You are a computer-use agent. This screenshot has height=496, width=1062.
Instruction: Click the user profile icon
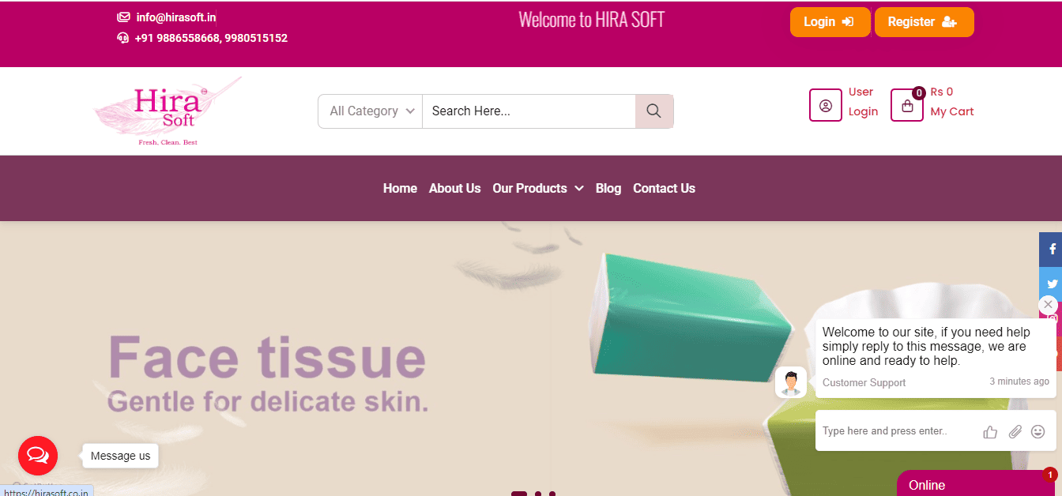tap(826, 105)
